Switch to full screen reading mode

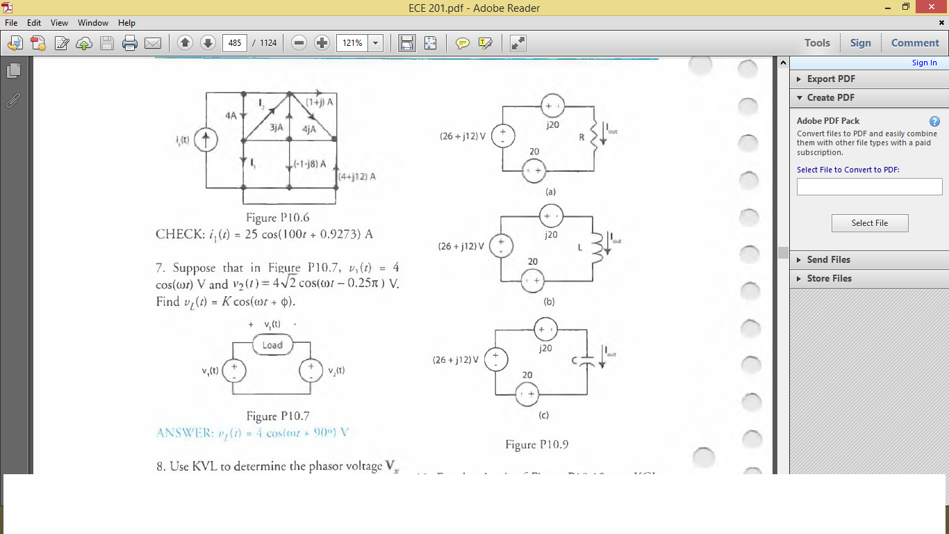(517, 42)
